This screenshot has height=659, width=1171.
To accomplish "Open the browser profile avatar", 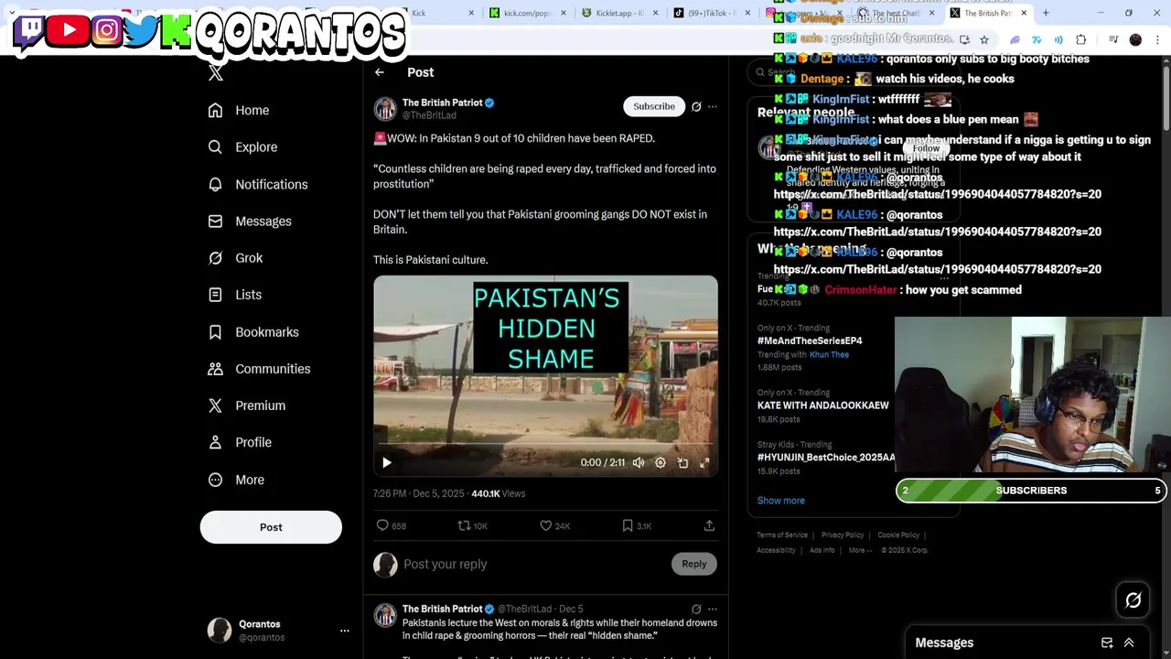I will [x=1135, y=39].
